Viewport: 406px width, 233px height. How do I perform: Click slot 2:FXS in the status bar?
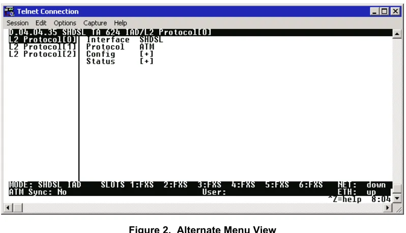point(176,185)
